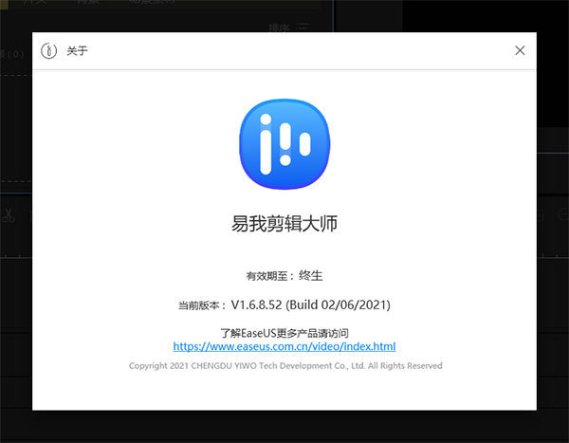
Task: Close the 关于 dialog with the X
Action: tap(520, 50)
